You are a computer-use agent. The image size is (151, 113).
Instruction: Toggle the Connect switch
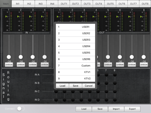21,109
